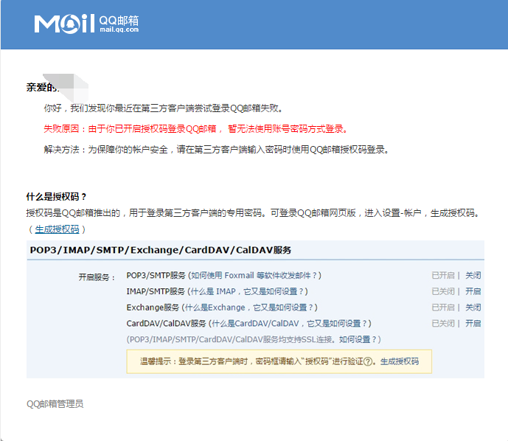Open 什么是 IMAP，它又是如何设置 help link
508x441 pixels.
247,291
